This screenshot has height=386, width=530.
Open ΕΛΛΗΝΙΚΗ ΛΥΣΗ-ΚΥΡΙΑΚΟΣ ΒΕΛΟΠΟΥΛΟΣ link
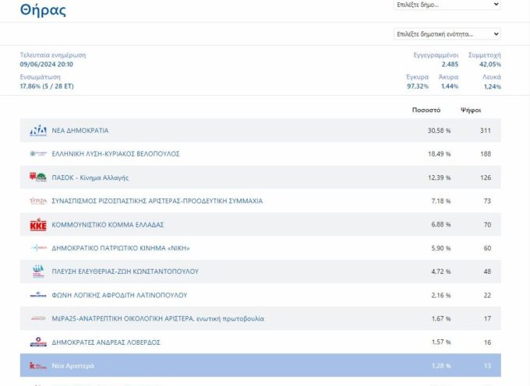tap(115, 153)
